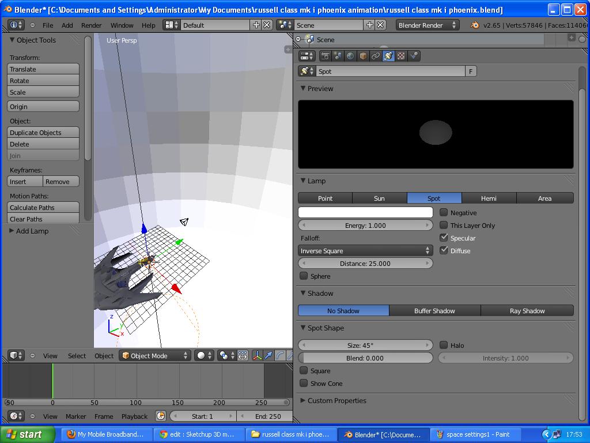Open the Texture properties checker tab
This screenshot has width=590, height=443.
[x=401, y=56]
